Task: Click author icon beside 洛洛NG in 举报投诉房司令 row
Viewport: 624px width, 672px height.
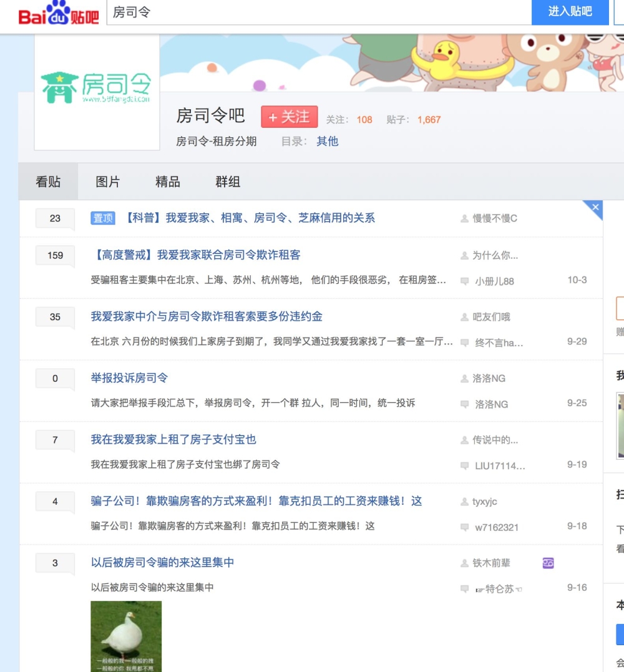Action: click(464, 378)
